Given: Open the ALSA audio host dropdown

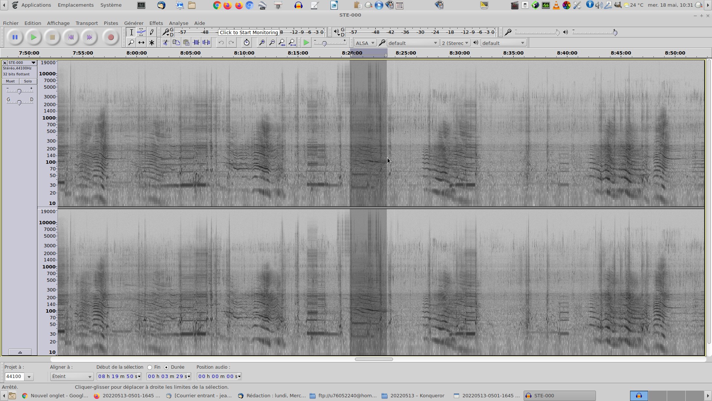Looking at the screenshot, I should tap(365, 43).
